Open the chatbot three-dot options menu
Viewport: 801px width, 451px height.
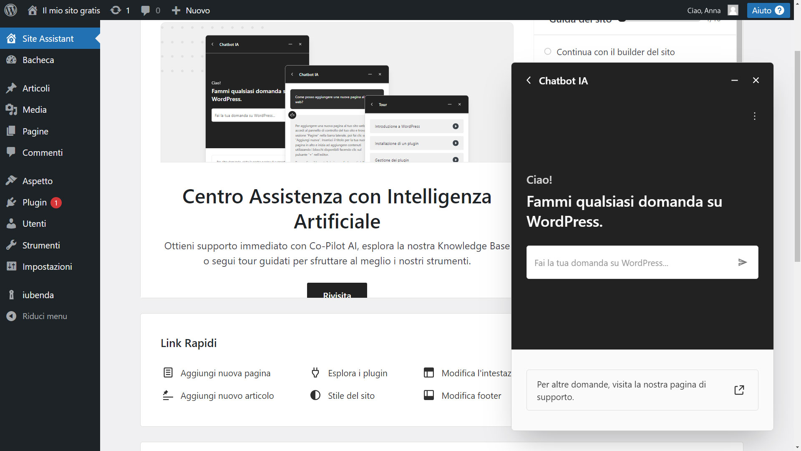pos(754,116)
